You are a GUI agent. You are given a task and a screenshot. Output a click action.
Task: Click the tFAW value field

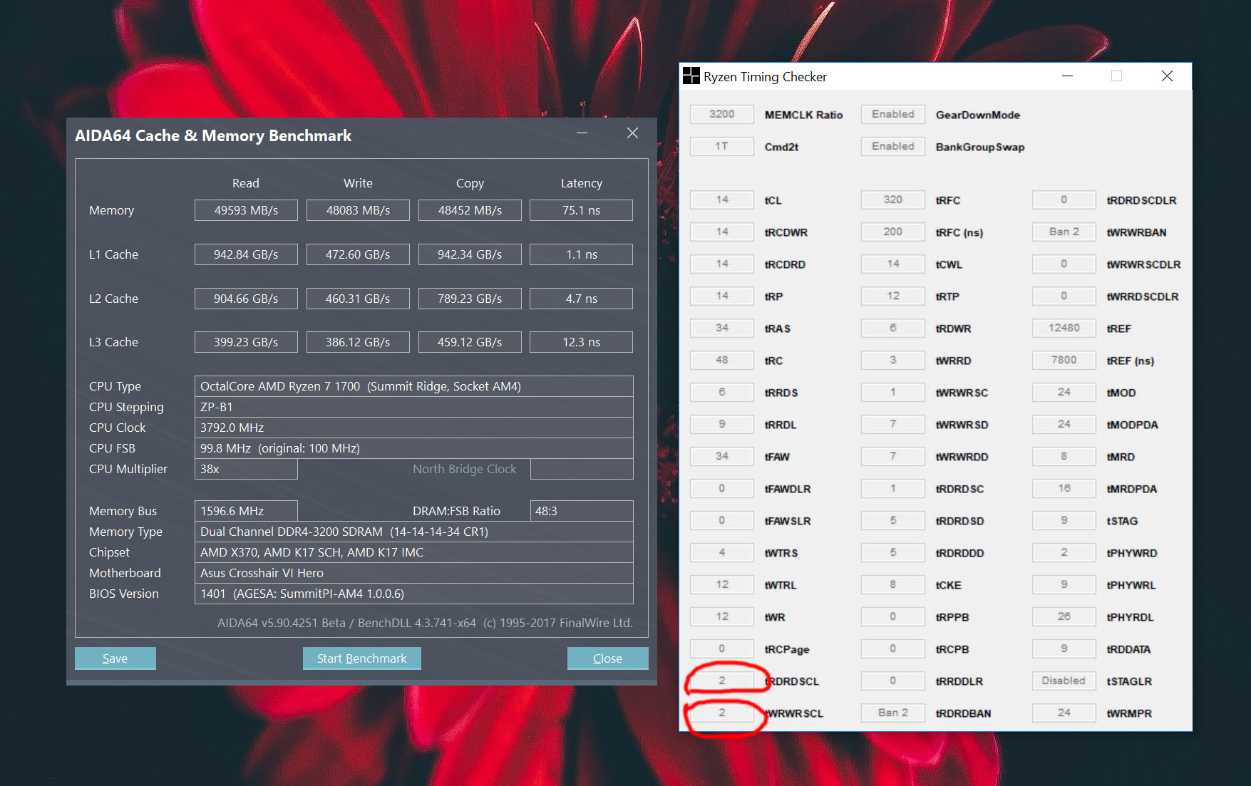pyautogui.click(x=722, y=456)
